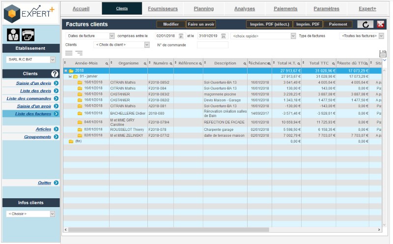Image resolution: width=393 pixels, height=244 pixels.
Task: Collapse the 2018 year group
Action: [66, 71]
